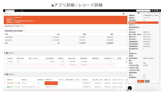Viewport: 164px width, 92px height.
Task: Click the gray 戻る button in popup
Action: tap(147, 81)
